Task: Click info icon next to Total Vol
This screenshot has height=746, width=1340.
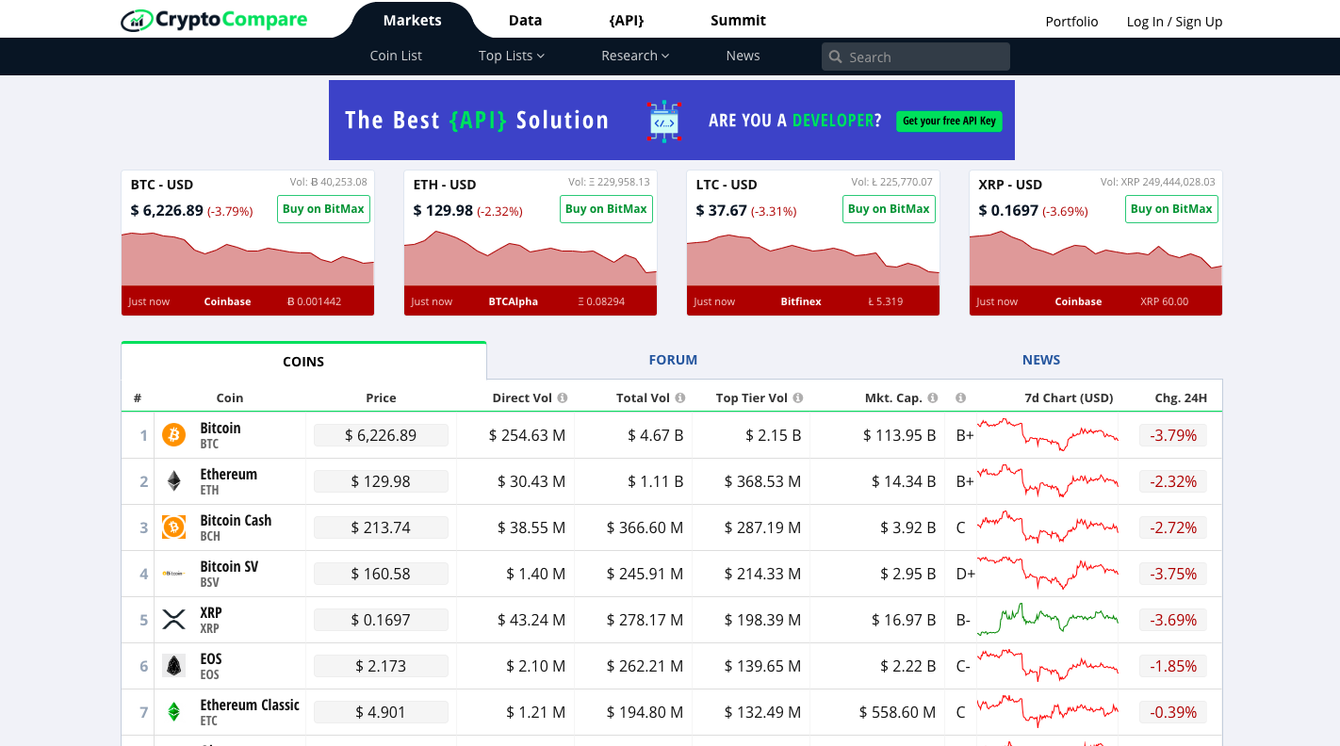Action: [680, 397]
